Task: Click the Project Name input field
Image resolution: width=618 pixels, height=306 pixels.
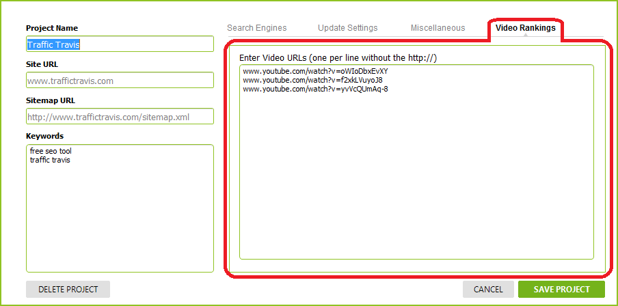Action: click(120, 44)
